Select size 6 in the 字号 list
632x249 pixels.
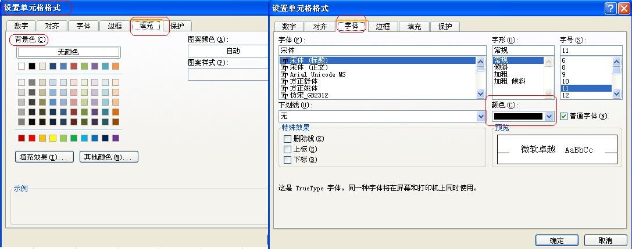click(x=586, y=60)
